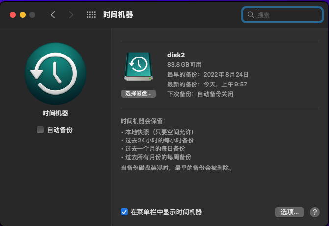Click the disk2 backup drive icon
The height and width of the screenshot is (226, 329).
pos(138,66)
